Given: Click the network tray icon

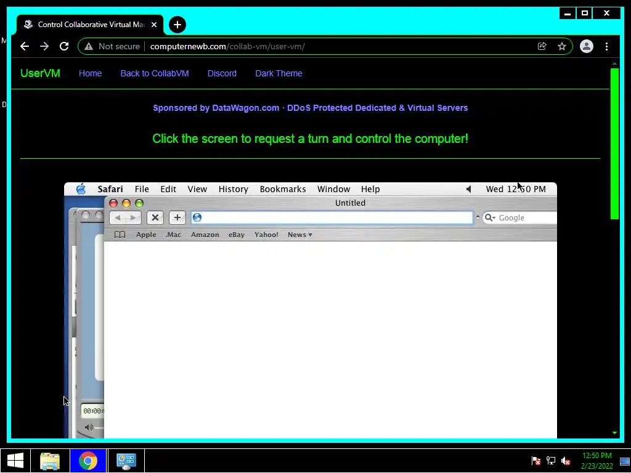Looking at the screenshot, I should click(550, 461).
